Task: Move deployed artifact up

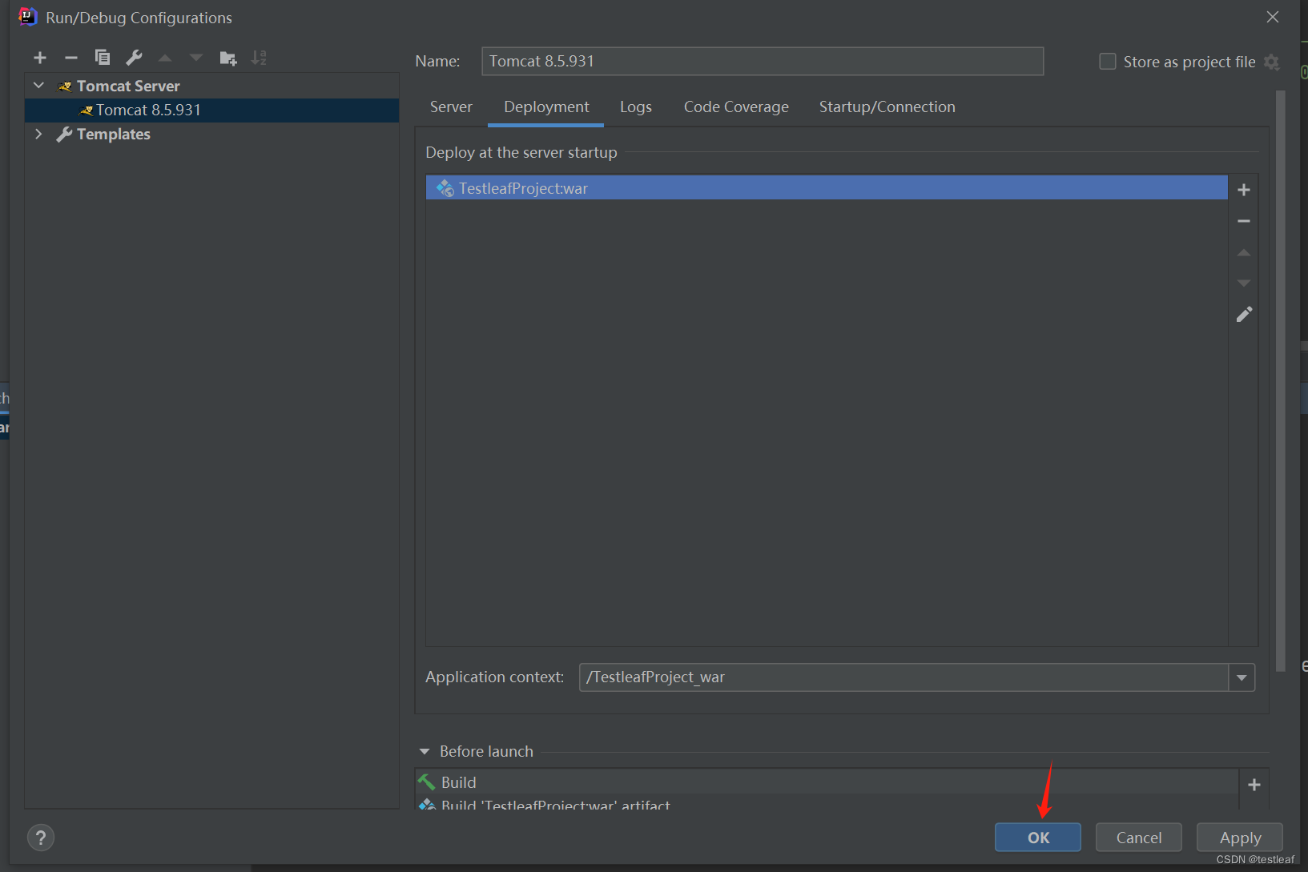Action: pos(1244,252)
